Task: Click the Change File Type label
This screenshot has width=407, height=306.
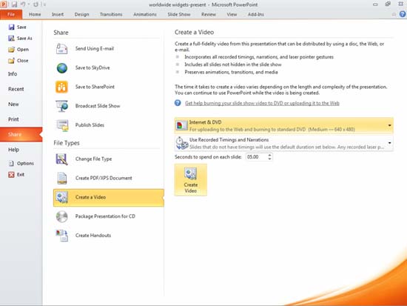Action: pyautogui.click(x=93, y=159)
